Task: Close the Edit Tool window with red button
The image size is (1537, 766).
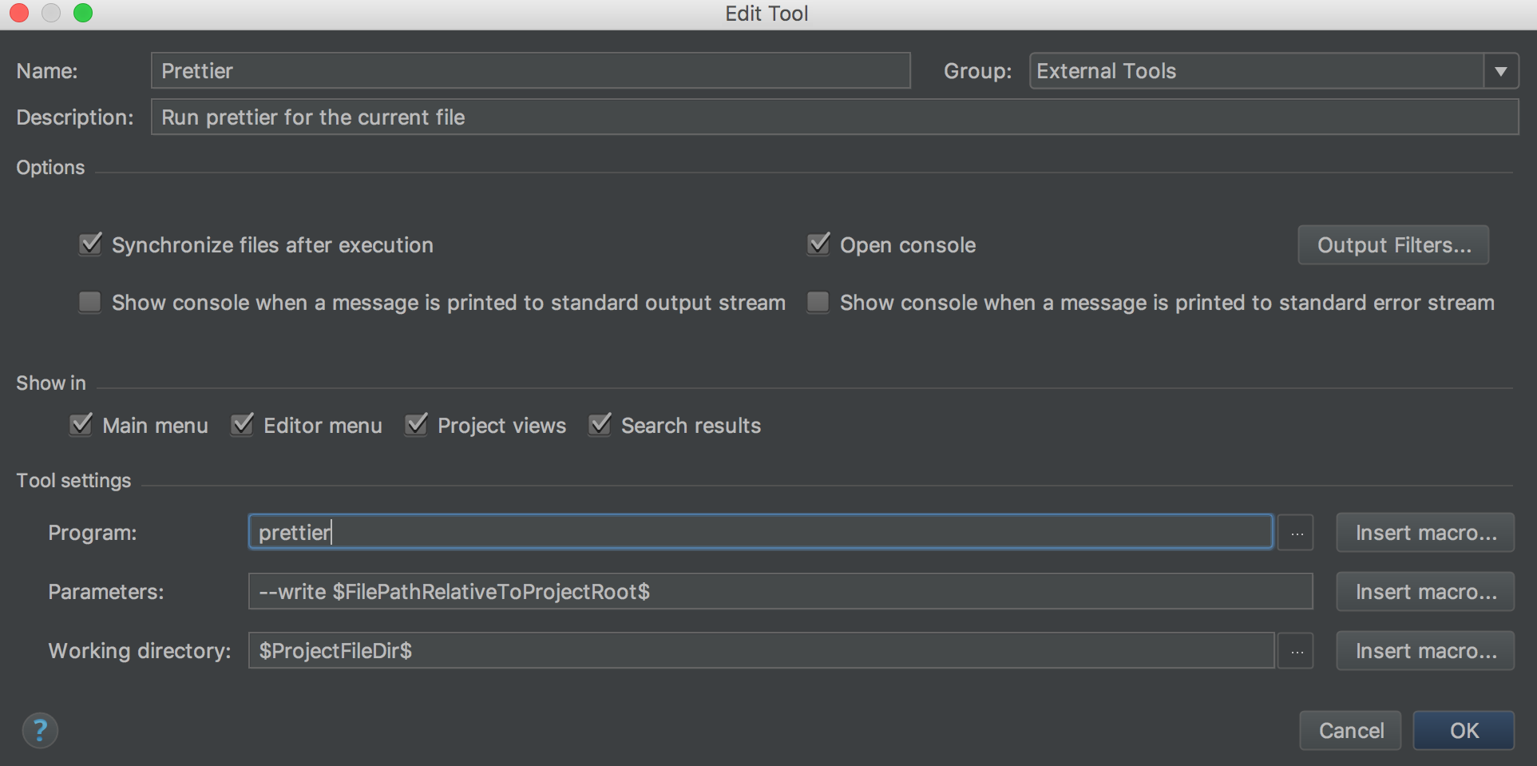Action: 19,13
